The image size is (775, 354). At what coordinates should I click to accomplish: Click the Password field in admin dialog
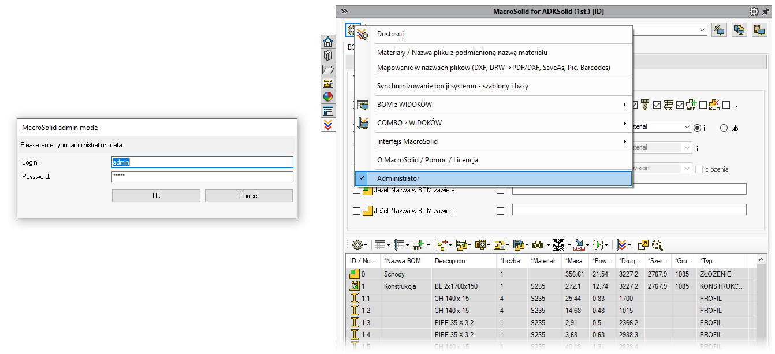(202, 177)
